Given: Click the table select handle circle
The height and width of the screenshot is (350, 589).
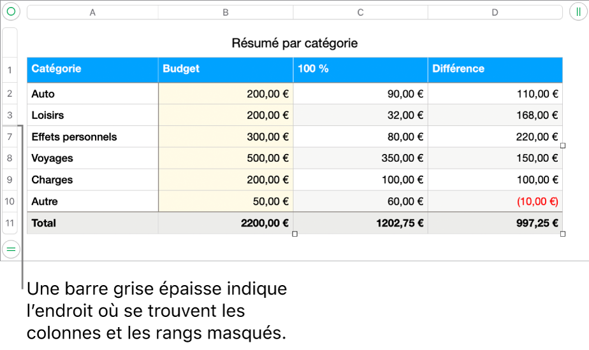Looking at the screenshot, I should pos(11,11).
